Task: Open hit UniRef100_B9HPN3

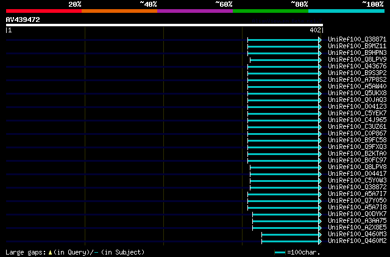Action: tap(357, 53)
